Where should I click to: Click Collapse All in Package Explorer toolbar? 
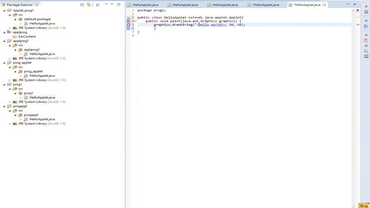pos(82,5)
